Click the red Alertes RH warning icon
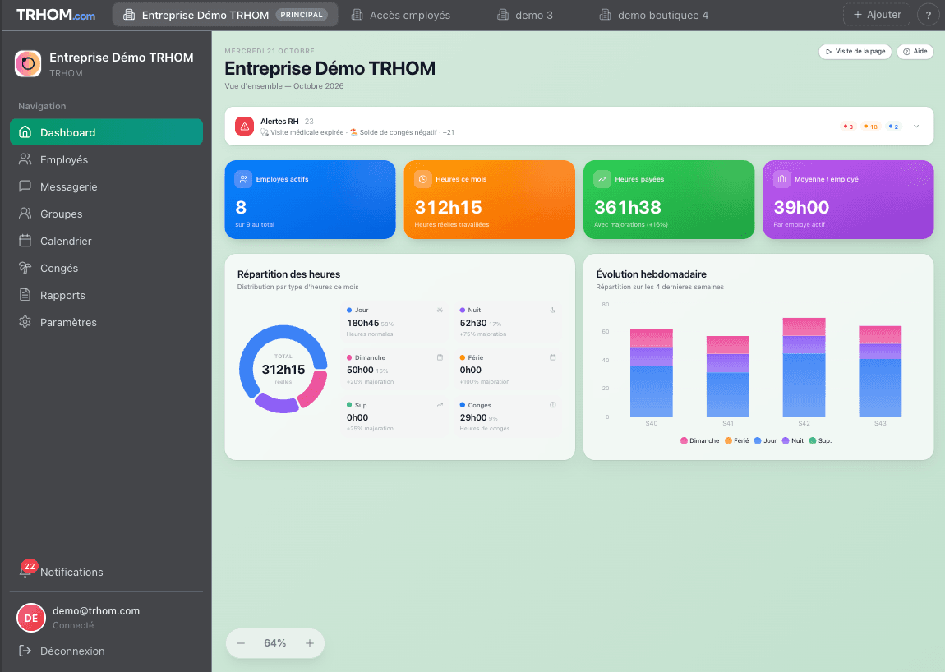The height and width of the screenshot is (672, 945). click(x=244, y=126)
